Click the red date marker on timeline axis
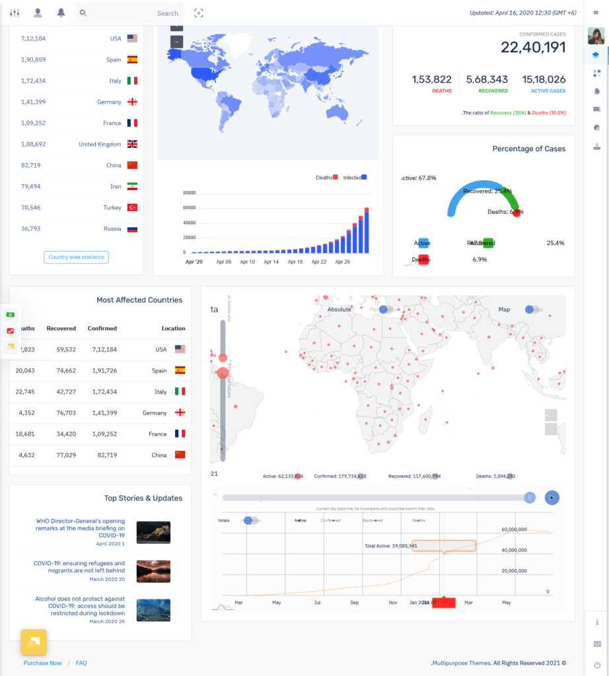The height and width of the screenshot is (676, 609). point(444,602)
